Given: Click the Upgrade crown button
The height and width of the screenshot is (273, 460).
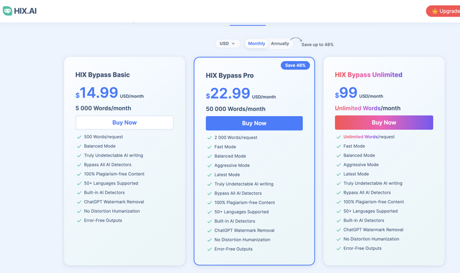Looking at the screenshot, I should [x=444, y=11].
